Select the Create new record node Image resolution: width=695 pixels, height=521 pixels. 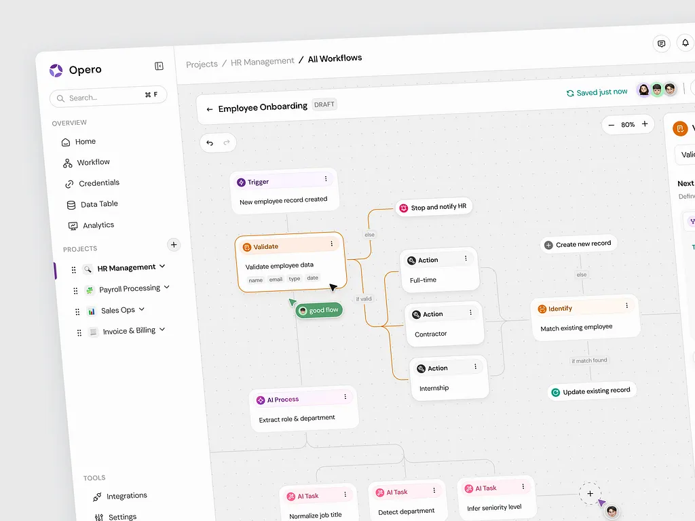pos(578,244)
